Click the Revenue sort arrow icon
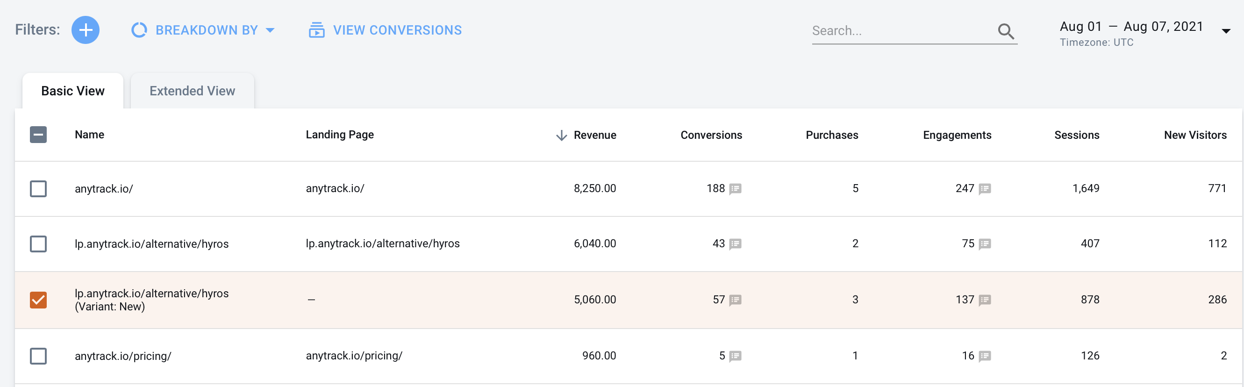The height and width of the screenshot is (387, 1244). click(x=561, y=135)
